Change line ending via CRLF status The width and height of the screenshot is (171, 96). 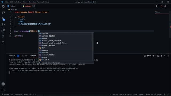(x=135, y=94)
